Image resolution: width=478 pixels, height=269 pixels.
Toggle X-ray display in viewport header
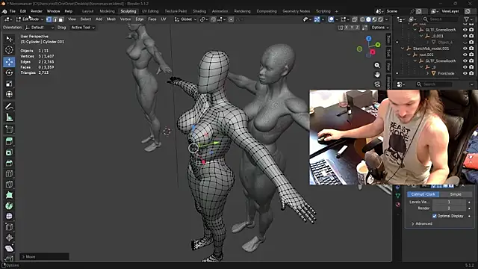click(x=355, y=19)
